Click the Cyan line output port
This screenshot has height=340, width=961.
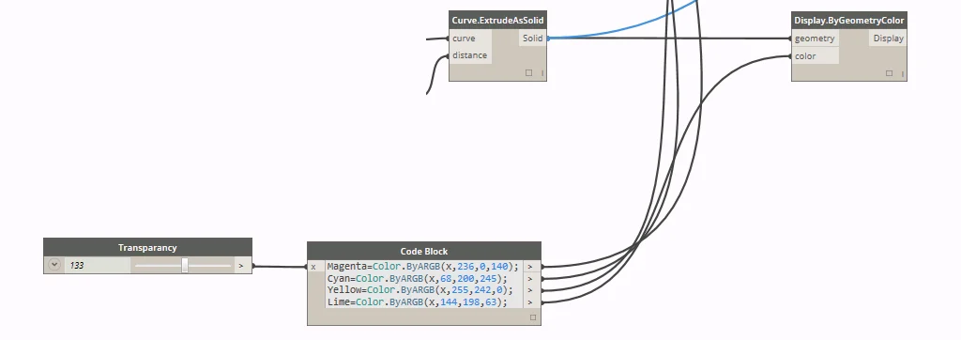[532, 279]
